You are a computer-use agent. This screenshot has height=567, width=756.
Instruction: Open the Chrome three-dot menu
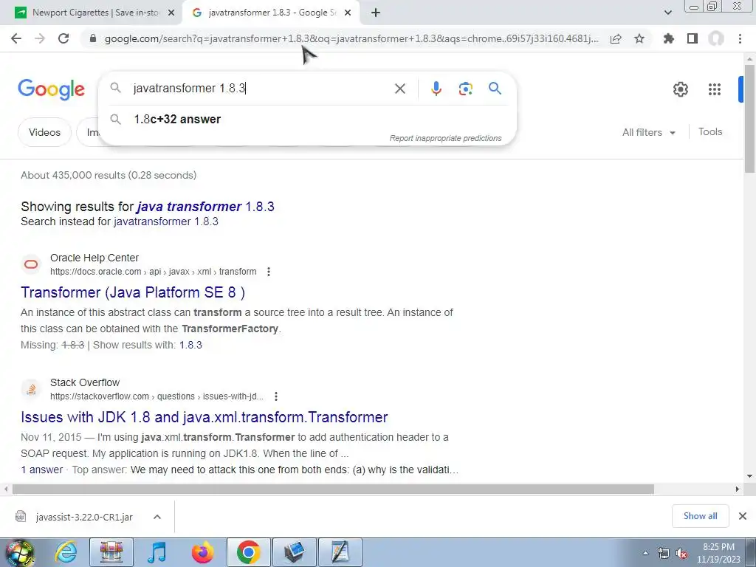[740, 38]
